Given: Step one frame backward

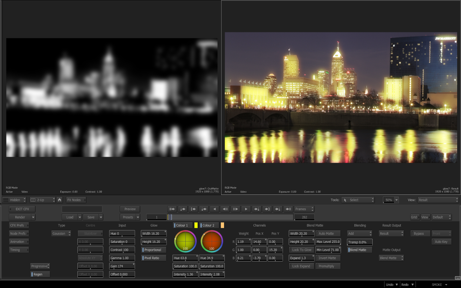Looking at the screenshot, I should 225,209.
